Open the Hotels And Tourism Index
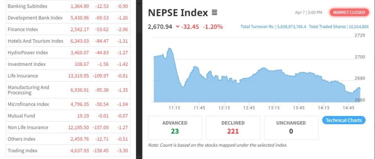This screenshot has height=159, width=375. (x=68, y=41)
